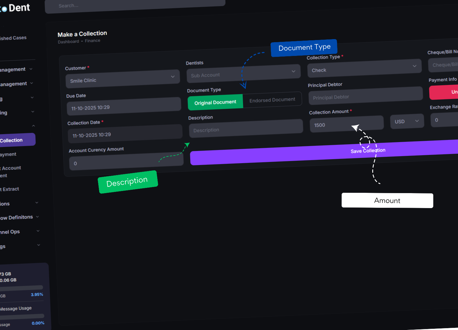Focus the Description input field
The image size is (458, 330).
point(245,128)
